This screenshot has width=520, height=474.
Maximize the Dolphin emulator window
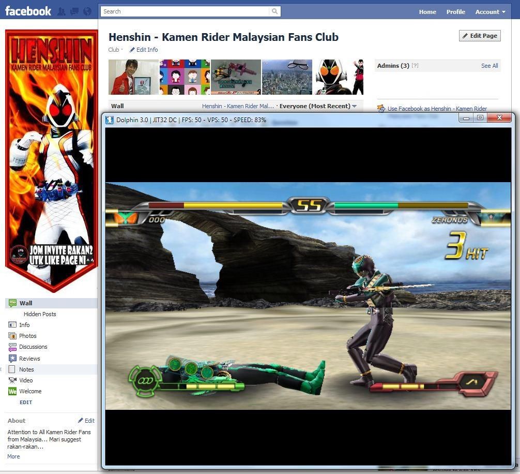[x=480, y=118]
